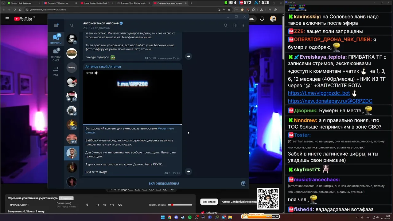This screenshot has width=393, height=221.
Task: Click the Антонов такой Антонов channel title
Action: (x=101, y=23)
